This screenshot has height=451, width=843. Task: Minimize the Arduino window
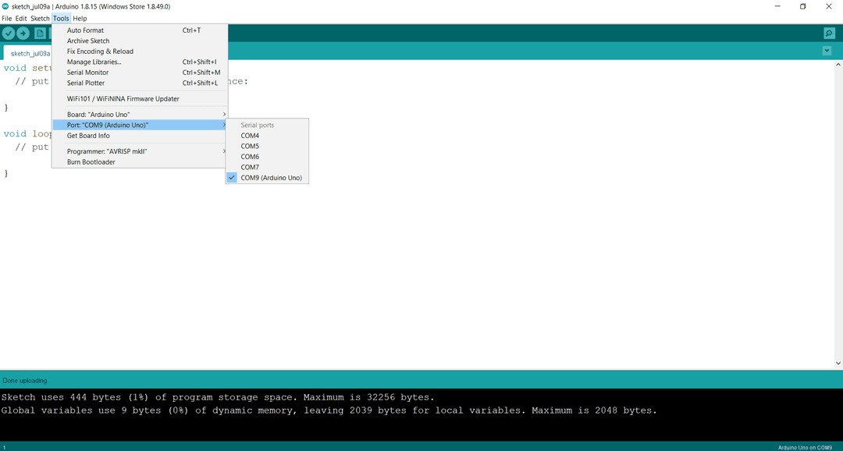click(778, 6)
